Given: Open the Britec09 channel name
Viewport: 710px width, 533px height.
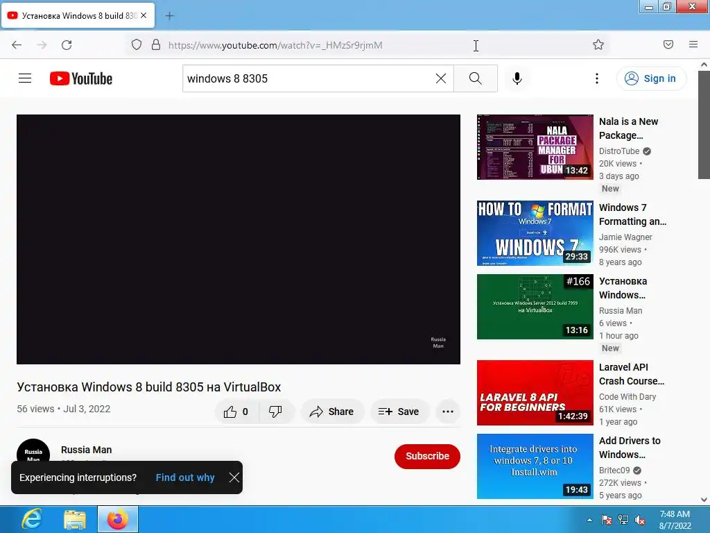Looking at the screenshot, I should pyautogui.click(x=614, y=470).
